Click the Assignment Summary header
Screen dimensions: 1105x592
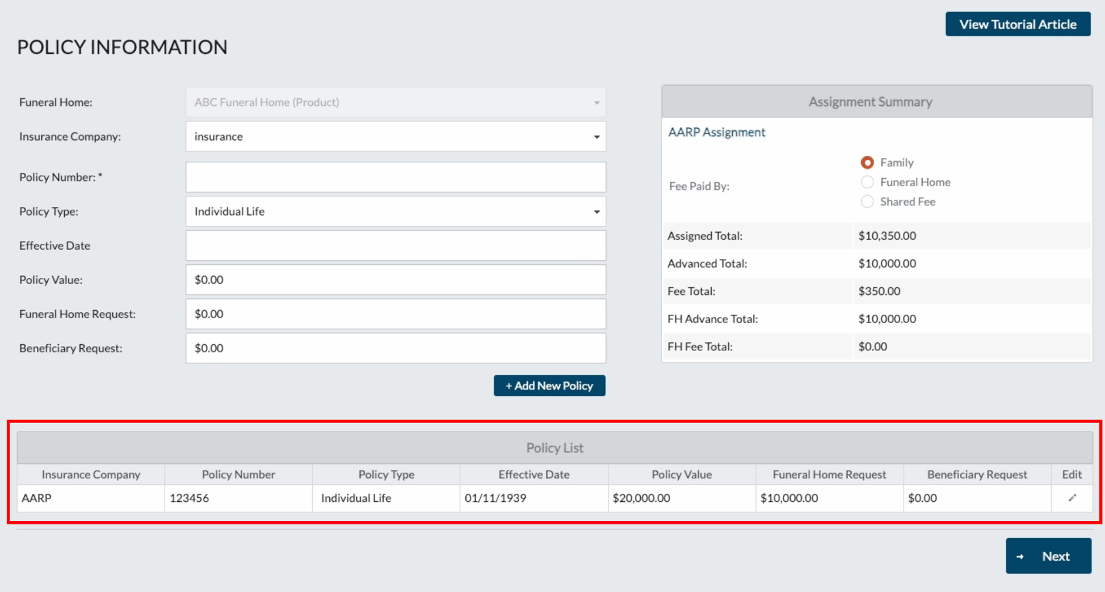[x=870, y=102]
